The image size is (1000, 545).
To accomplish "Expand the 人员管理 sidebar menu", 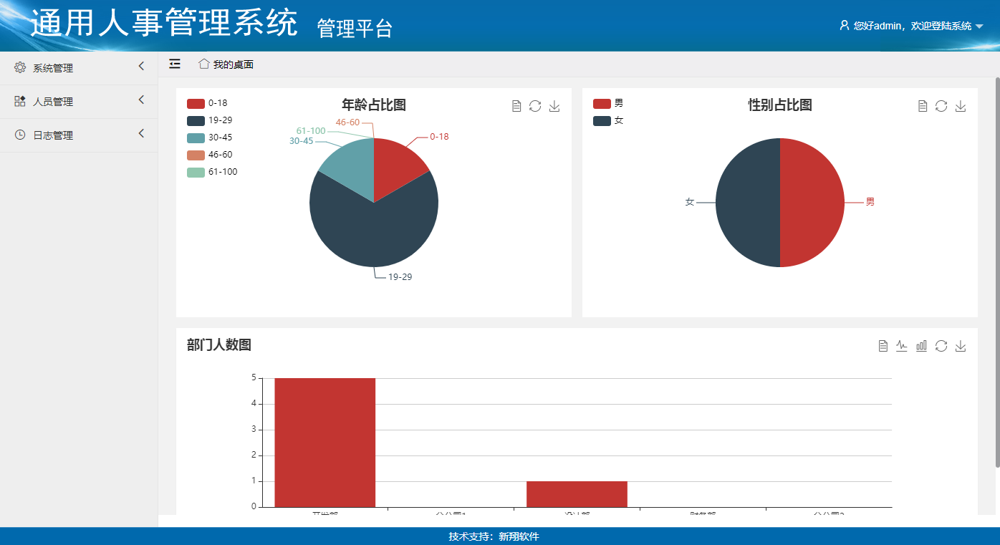I will pyautogui.click(x=79, y=102).
